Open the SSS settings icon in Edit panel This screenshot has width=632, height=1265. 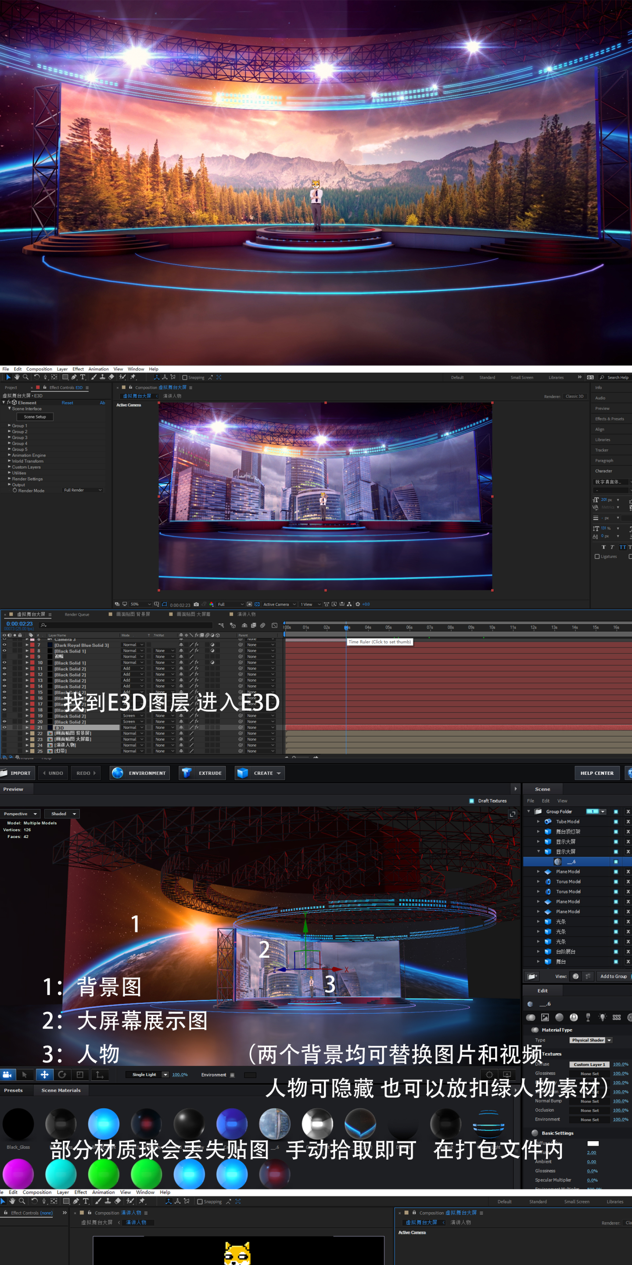tap(617, 1018)
